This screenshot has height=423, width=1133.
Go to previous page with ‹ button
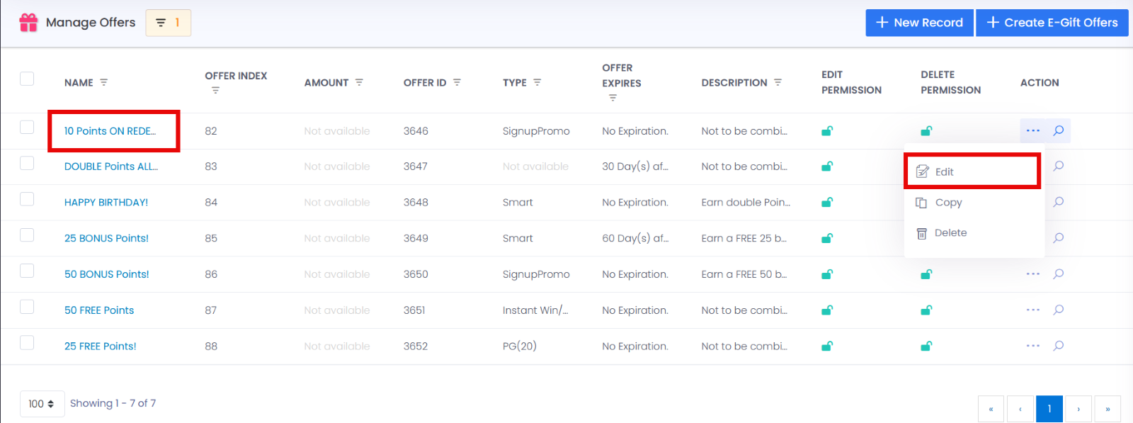1020,409
